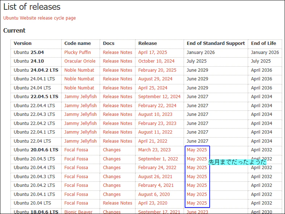This screenshot has width=285, height=214.
Task: Open Release Notes for Ubuntu 24.04 LTS
Action: (x=117, y=88)
